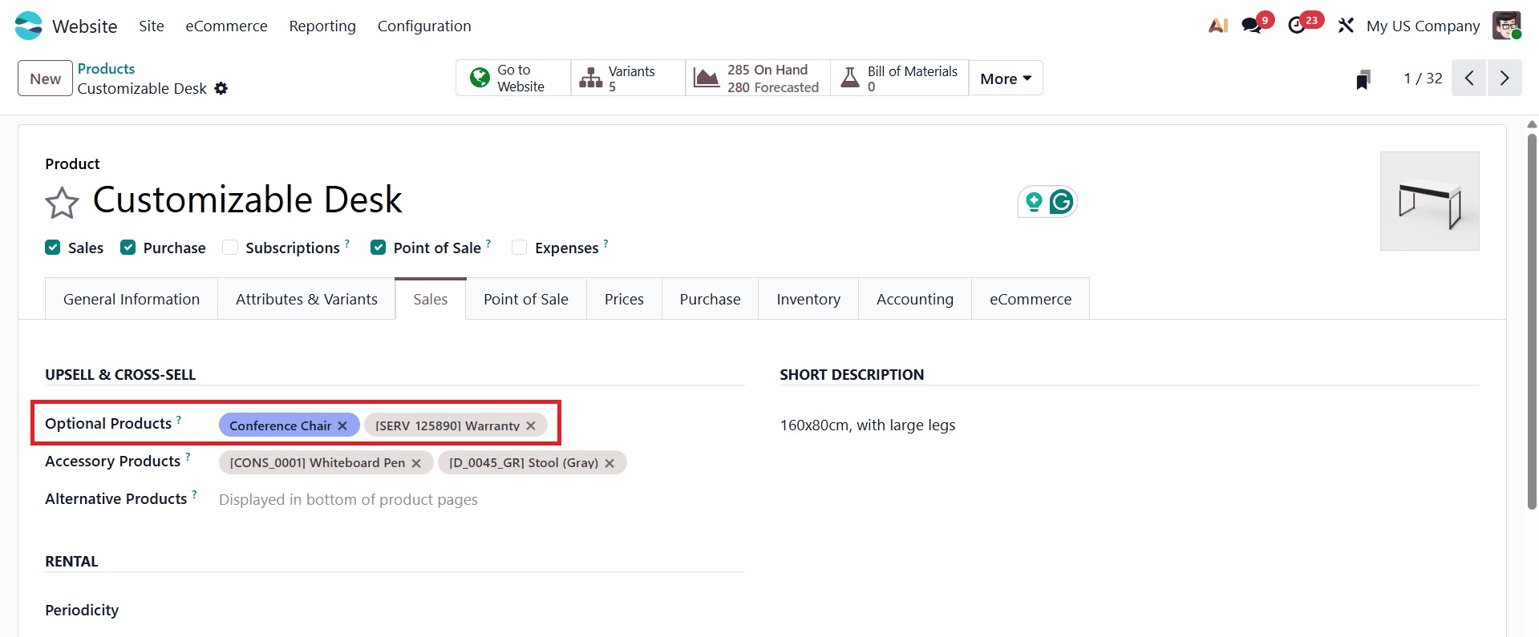Click the Go to Website globe button

513,78
